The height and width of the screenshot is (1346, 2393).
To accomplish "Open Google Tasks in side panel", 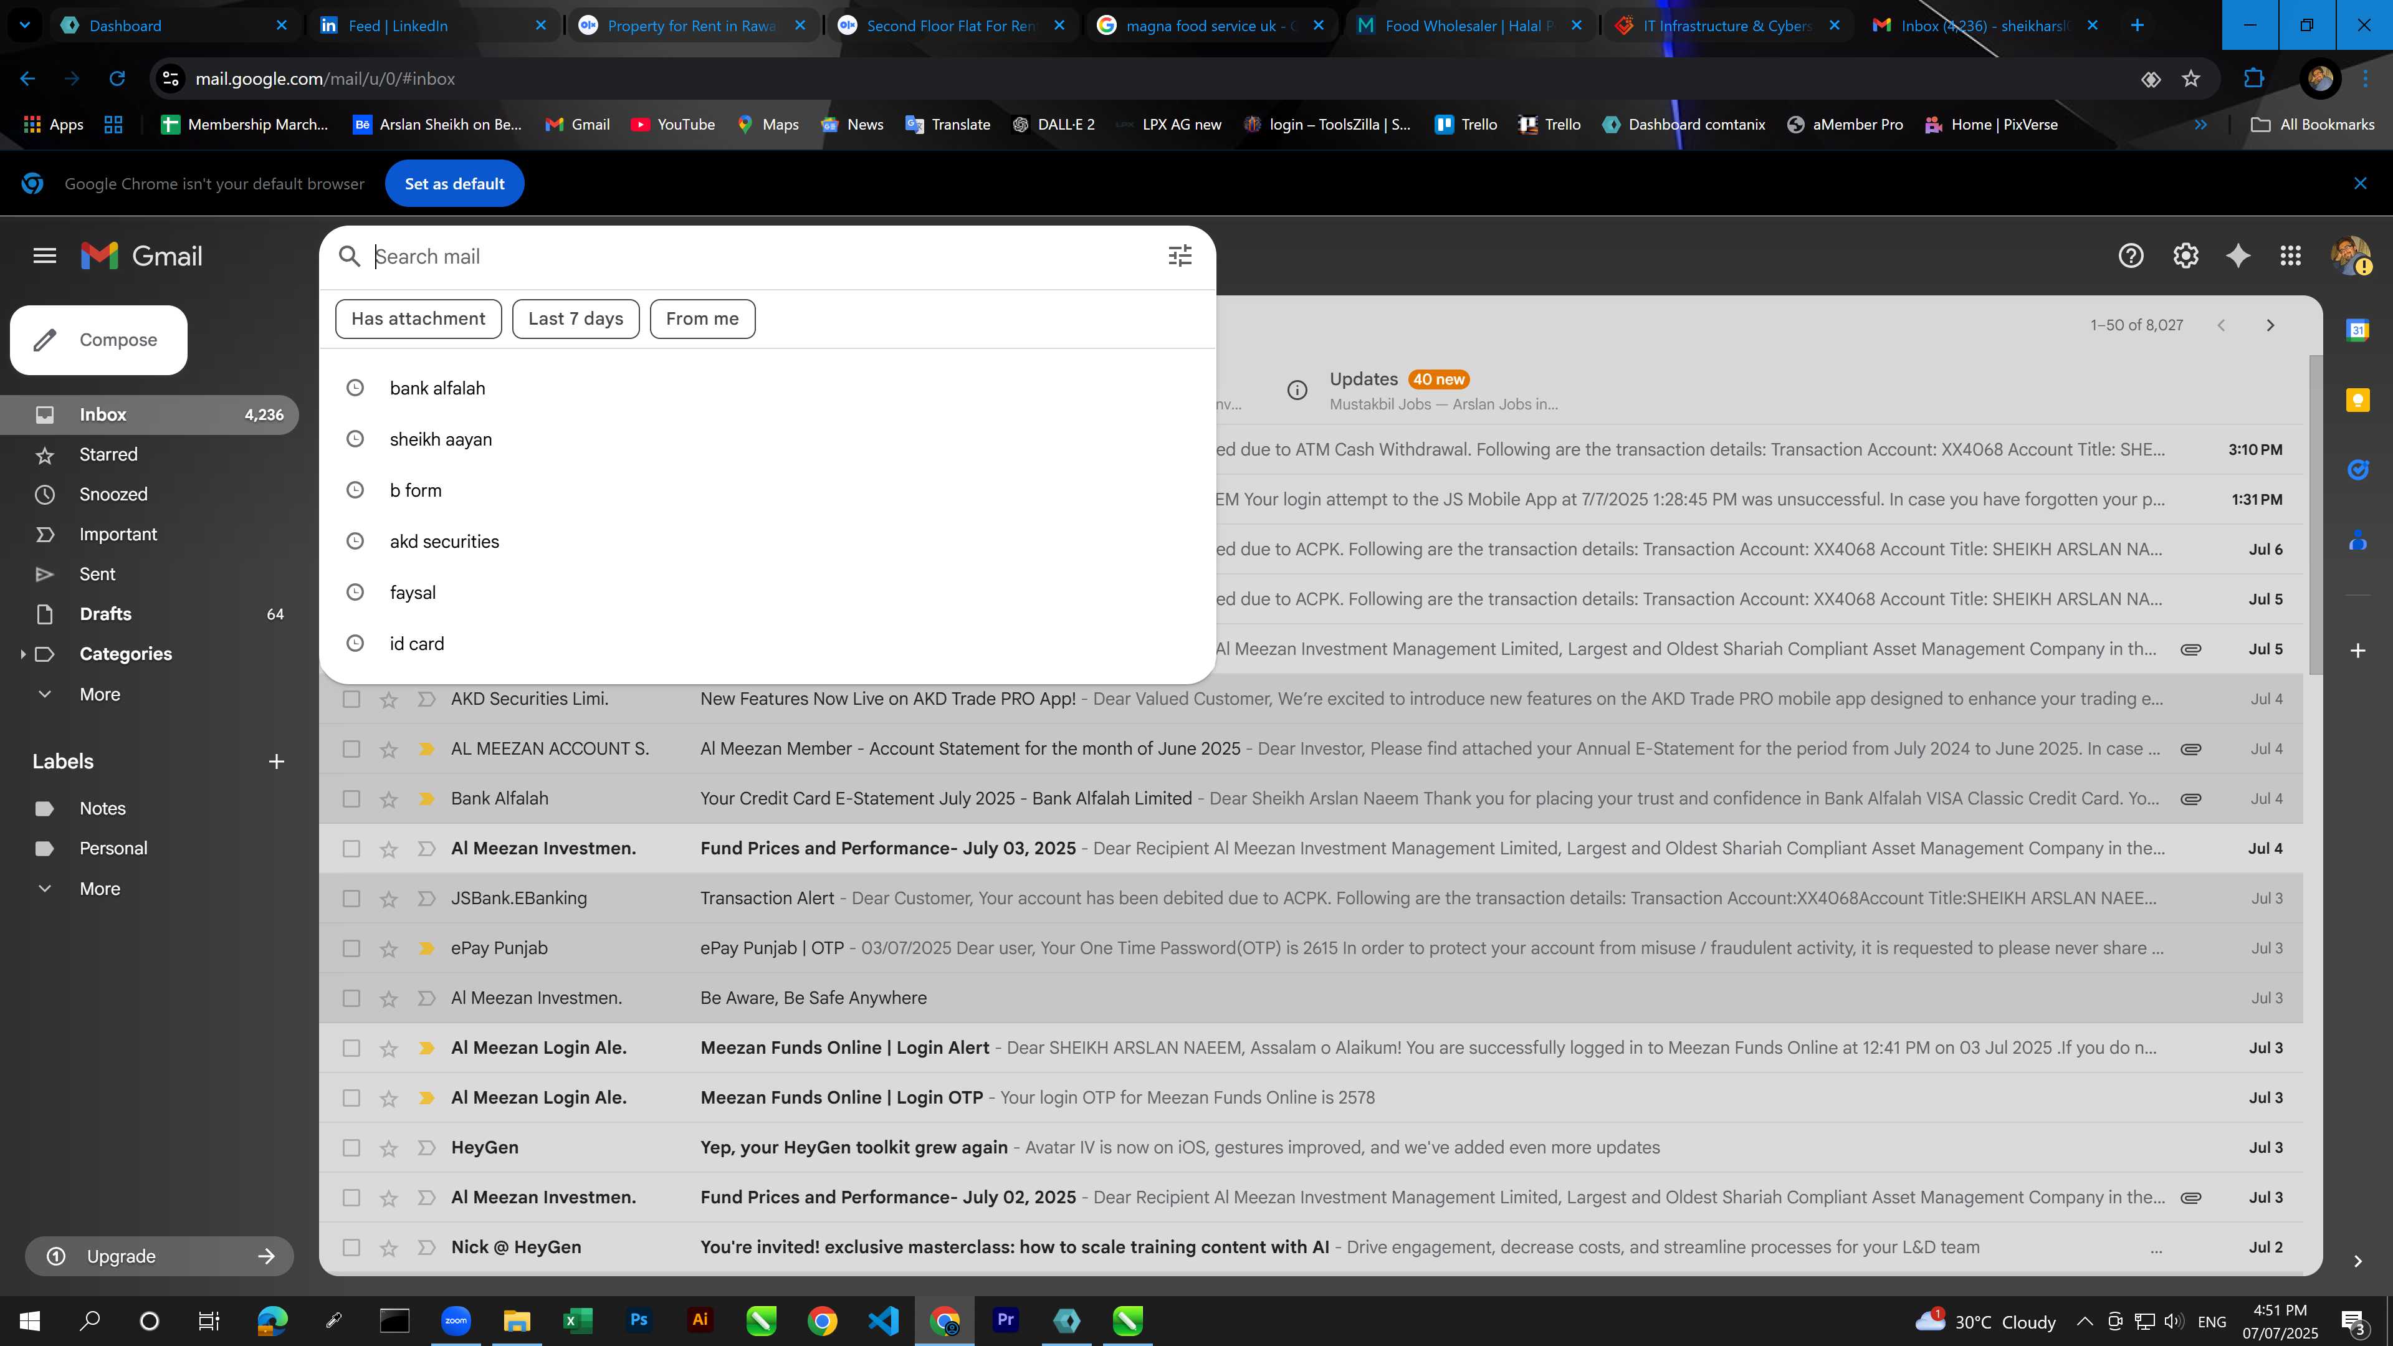I will [2357, 470].
